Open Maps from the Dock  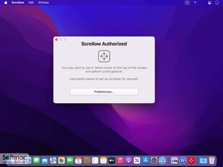point(53,161)
